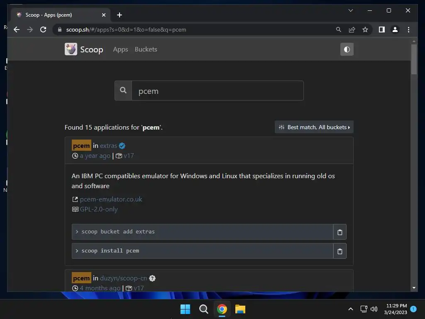Viewport: 425px width, 319px height.
Task: Visit pcem-emulator.co.uk homepage link
Action: click(x=111, y=199)
